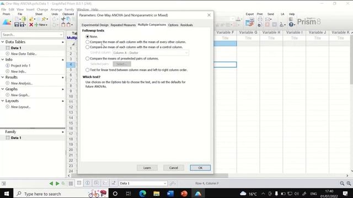
Task: Click the Windows Start button
Action: (6, 194)
